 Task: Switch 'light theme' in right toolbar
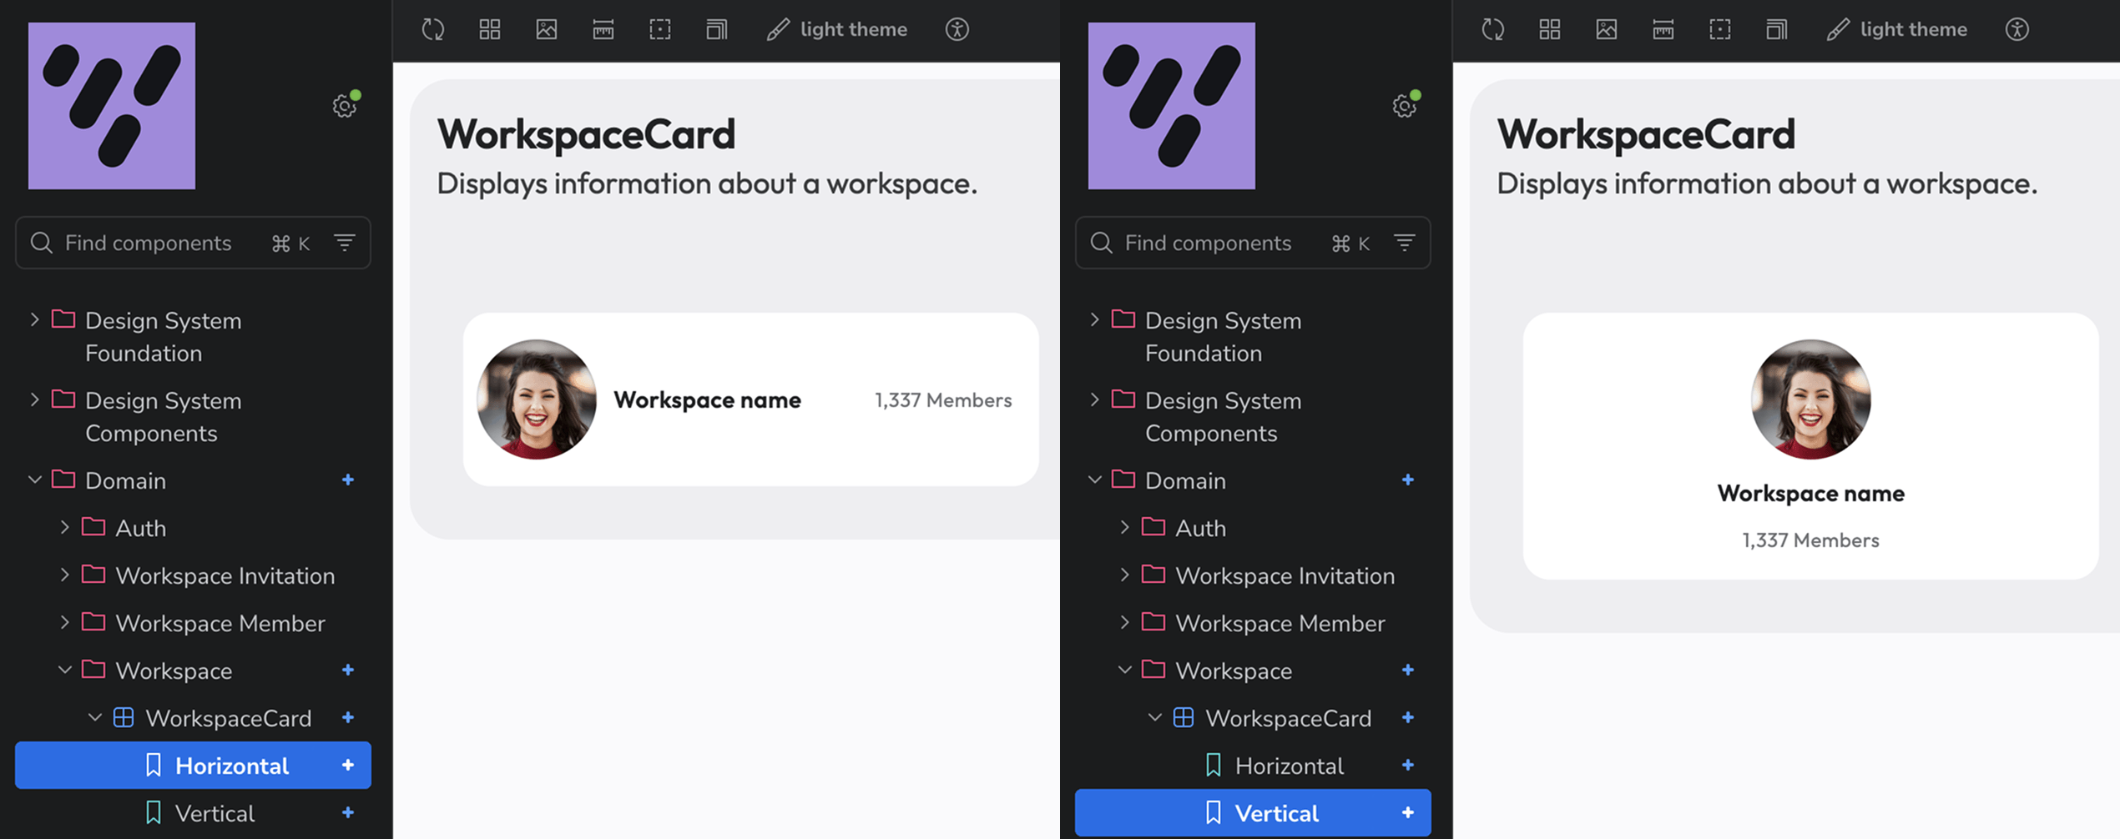[x=1897, y=29]
